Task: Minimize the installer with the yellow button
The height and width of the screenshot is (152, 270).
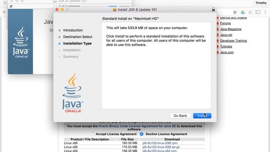Action: coord(62,10)
